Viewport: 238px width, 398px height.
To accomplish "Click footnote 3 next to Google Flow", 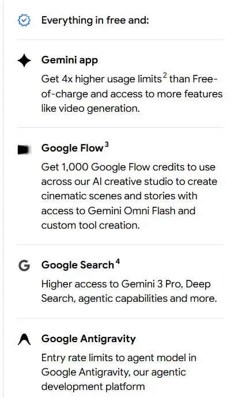I will [107, 145].
